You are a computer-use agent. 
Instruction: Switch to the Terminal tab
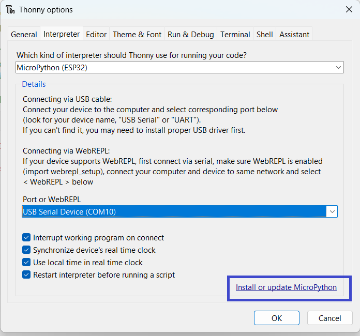[235, 35]
